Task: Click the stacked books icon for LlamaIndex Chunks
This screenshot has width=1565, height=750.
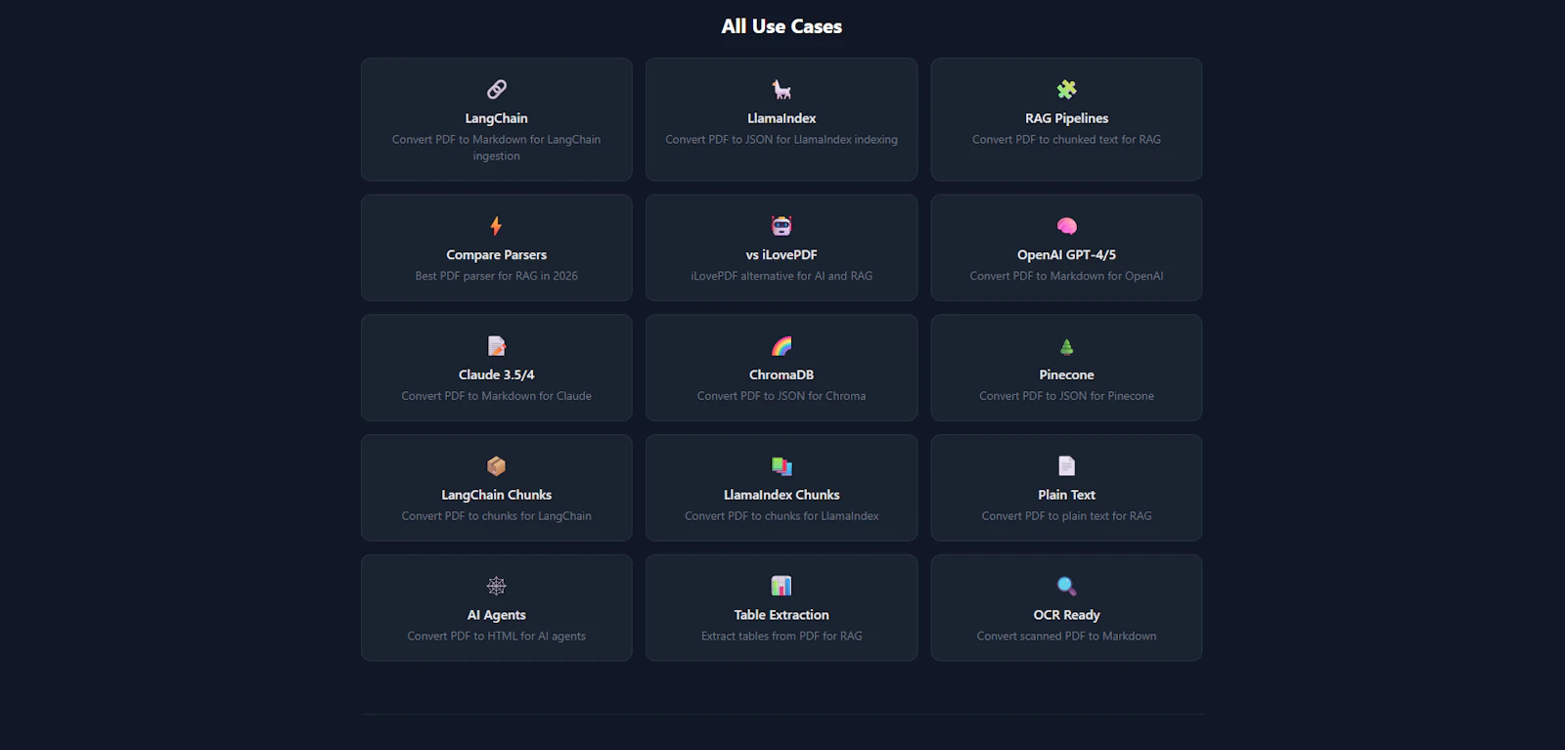Action: click(x=782, y=466)
